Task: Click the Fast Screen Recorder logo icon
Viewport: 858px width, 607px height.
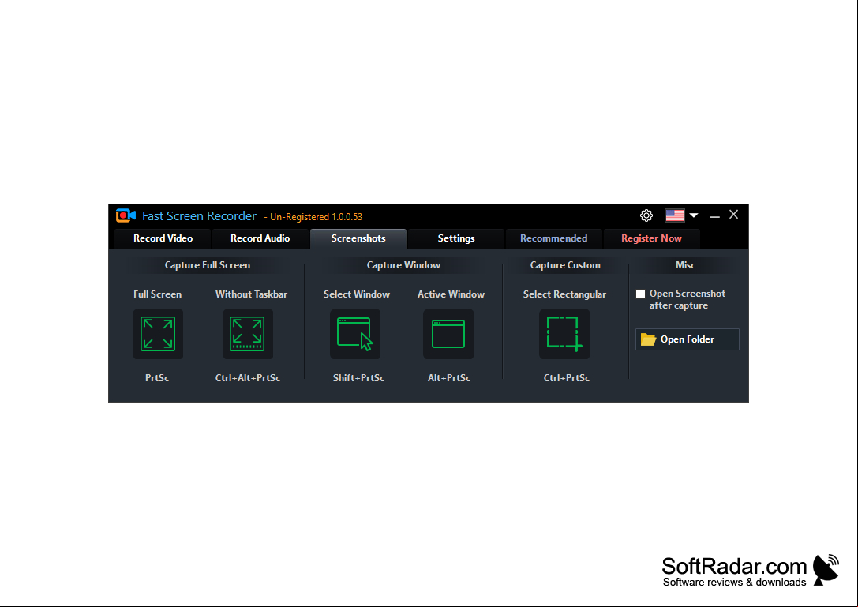Action: [126, 215]
